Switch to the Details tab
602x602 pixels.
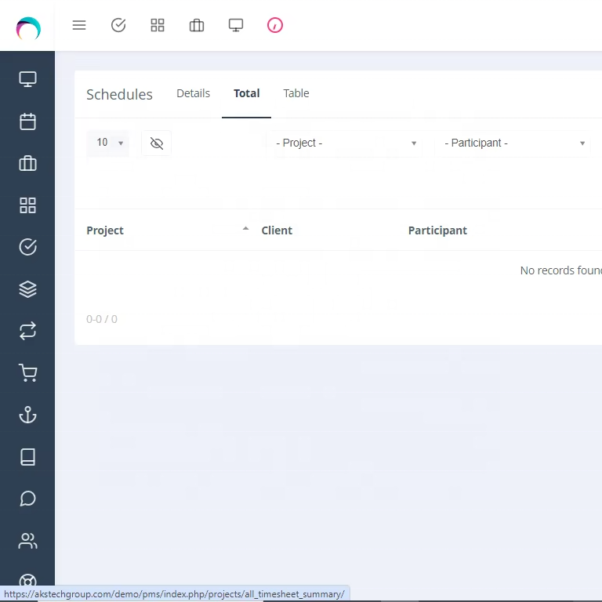[193, 93]
